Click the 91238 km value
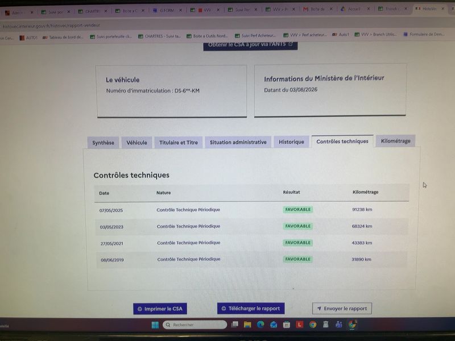The image size is (455, 341). [x=362, y=209]
